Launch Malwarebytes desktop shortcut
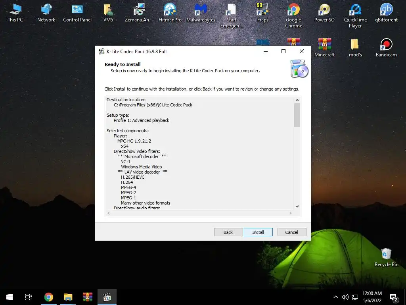406x305 pixels. pyautogui.click(x=201, y=12)
